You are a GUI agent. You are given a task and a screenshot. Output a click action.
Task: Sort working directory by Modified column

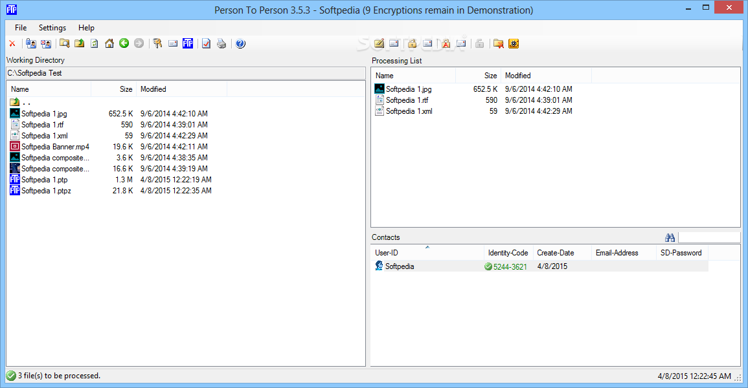182,89
